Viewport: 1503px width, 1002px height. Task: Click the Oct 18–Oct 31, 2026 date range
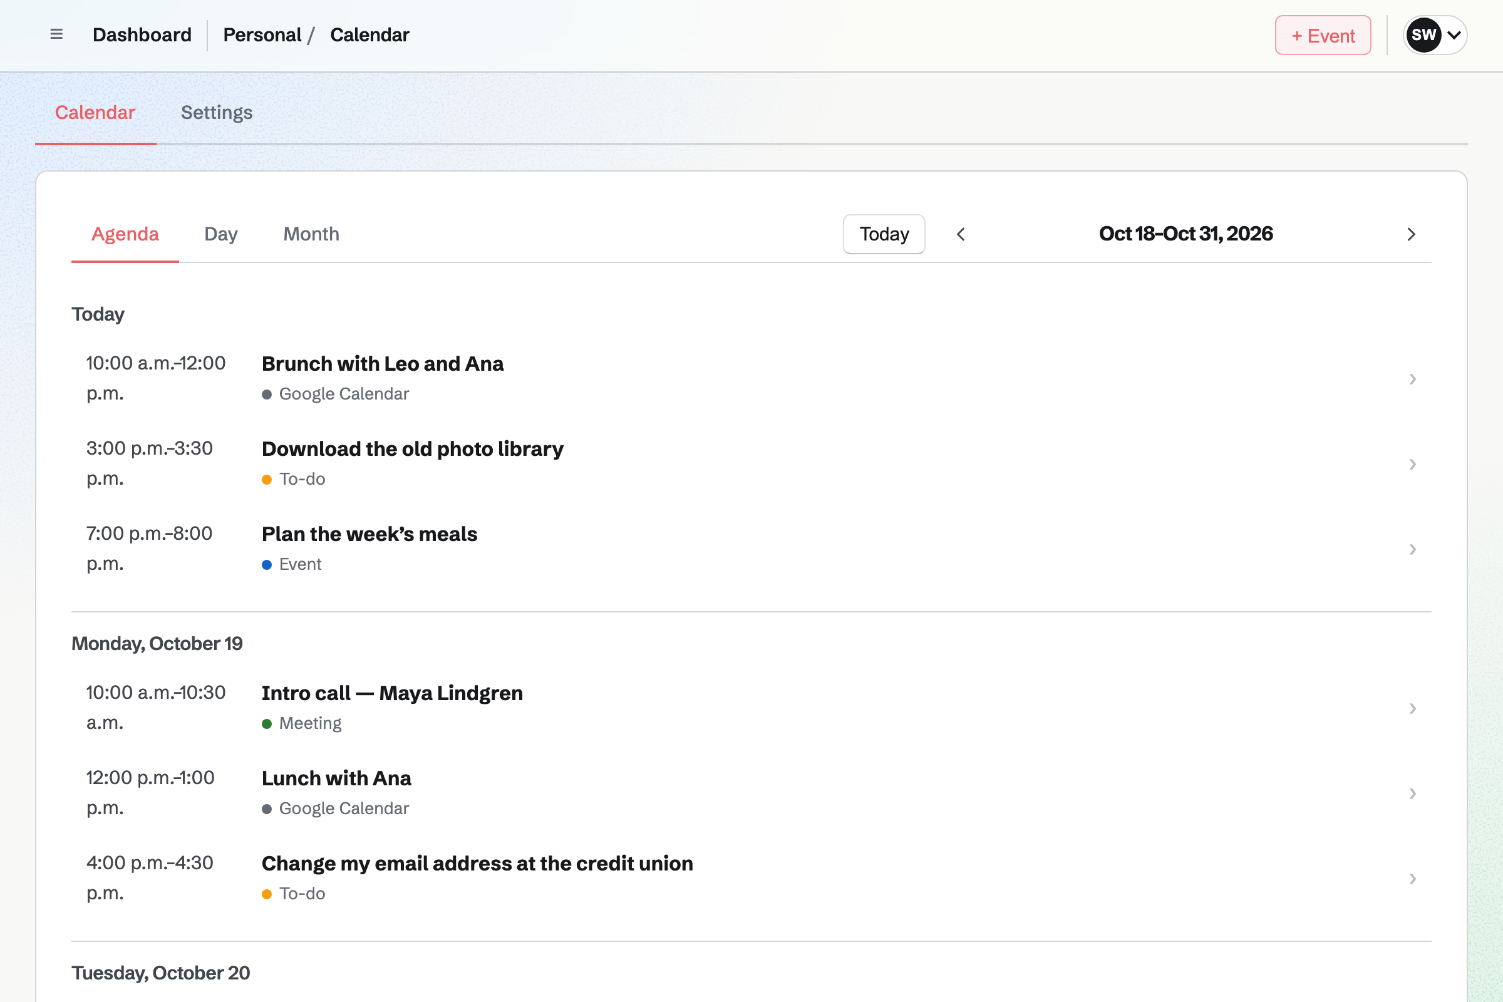(1186, 234)
